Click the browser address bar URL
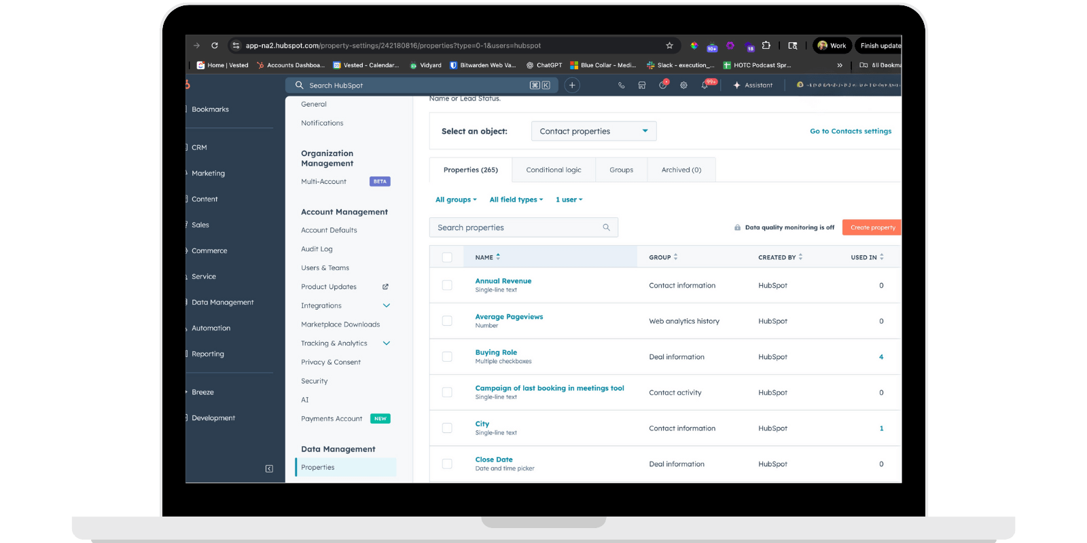 [393, 45]
